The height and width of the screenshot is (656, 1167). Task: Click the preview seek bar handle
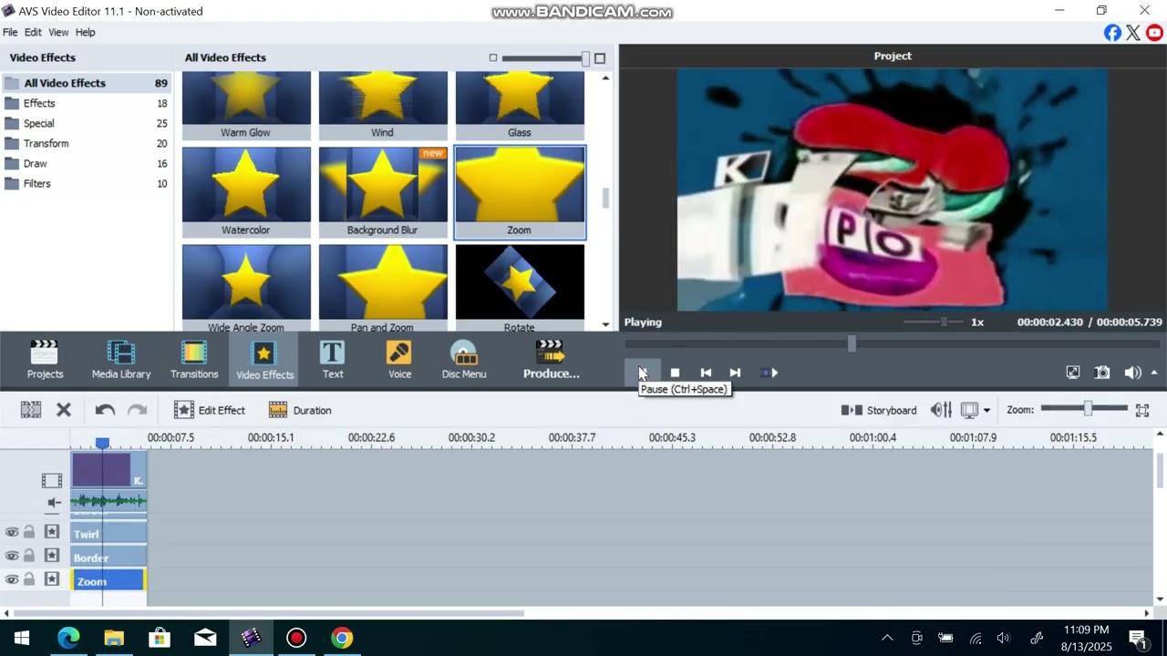tap(852, 343)
